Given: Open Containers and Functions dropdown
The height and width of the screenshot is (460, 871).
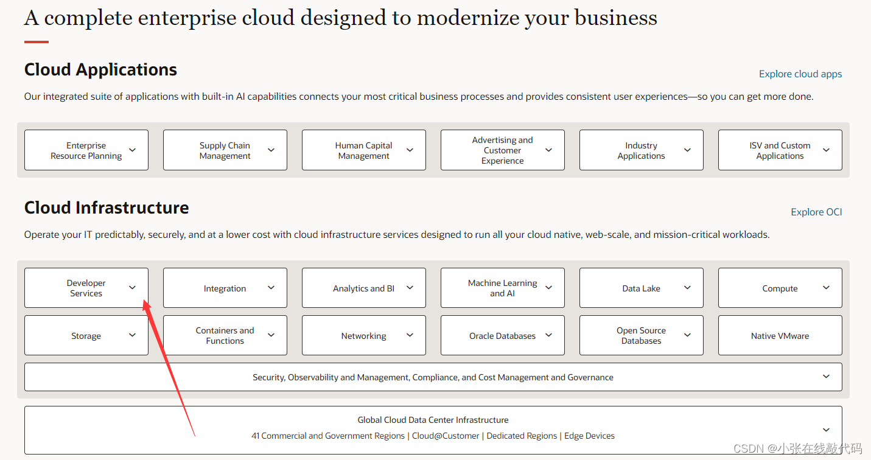Looking at the screenshot, I should tap(225, 335).
